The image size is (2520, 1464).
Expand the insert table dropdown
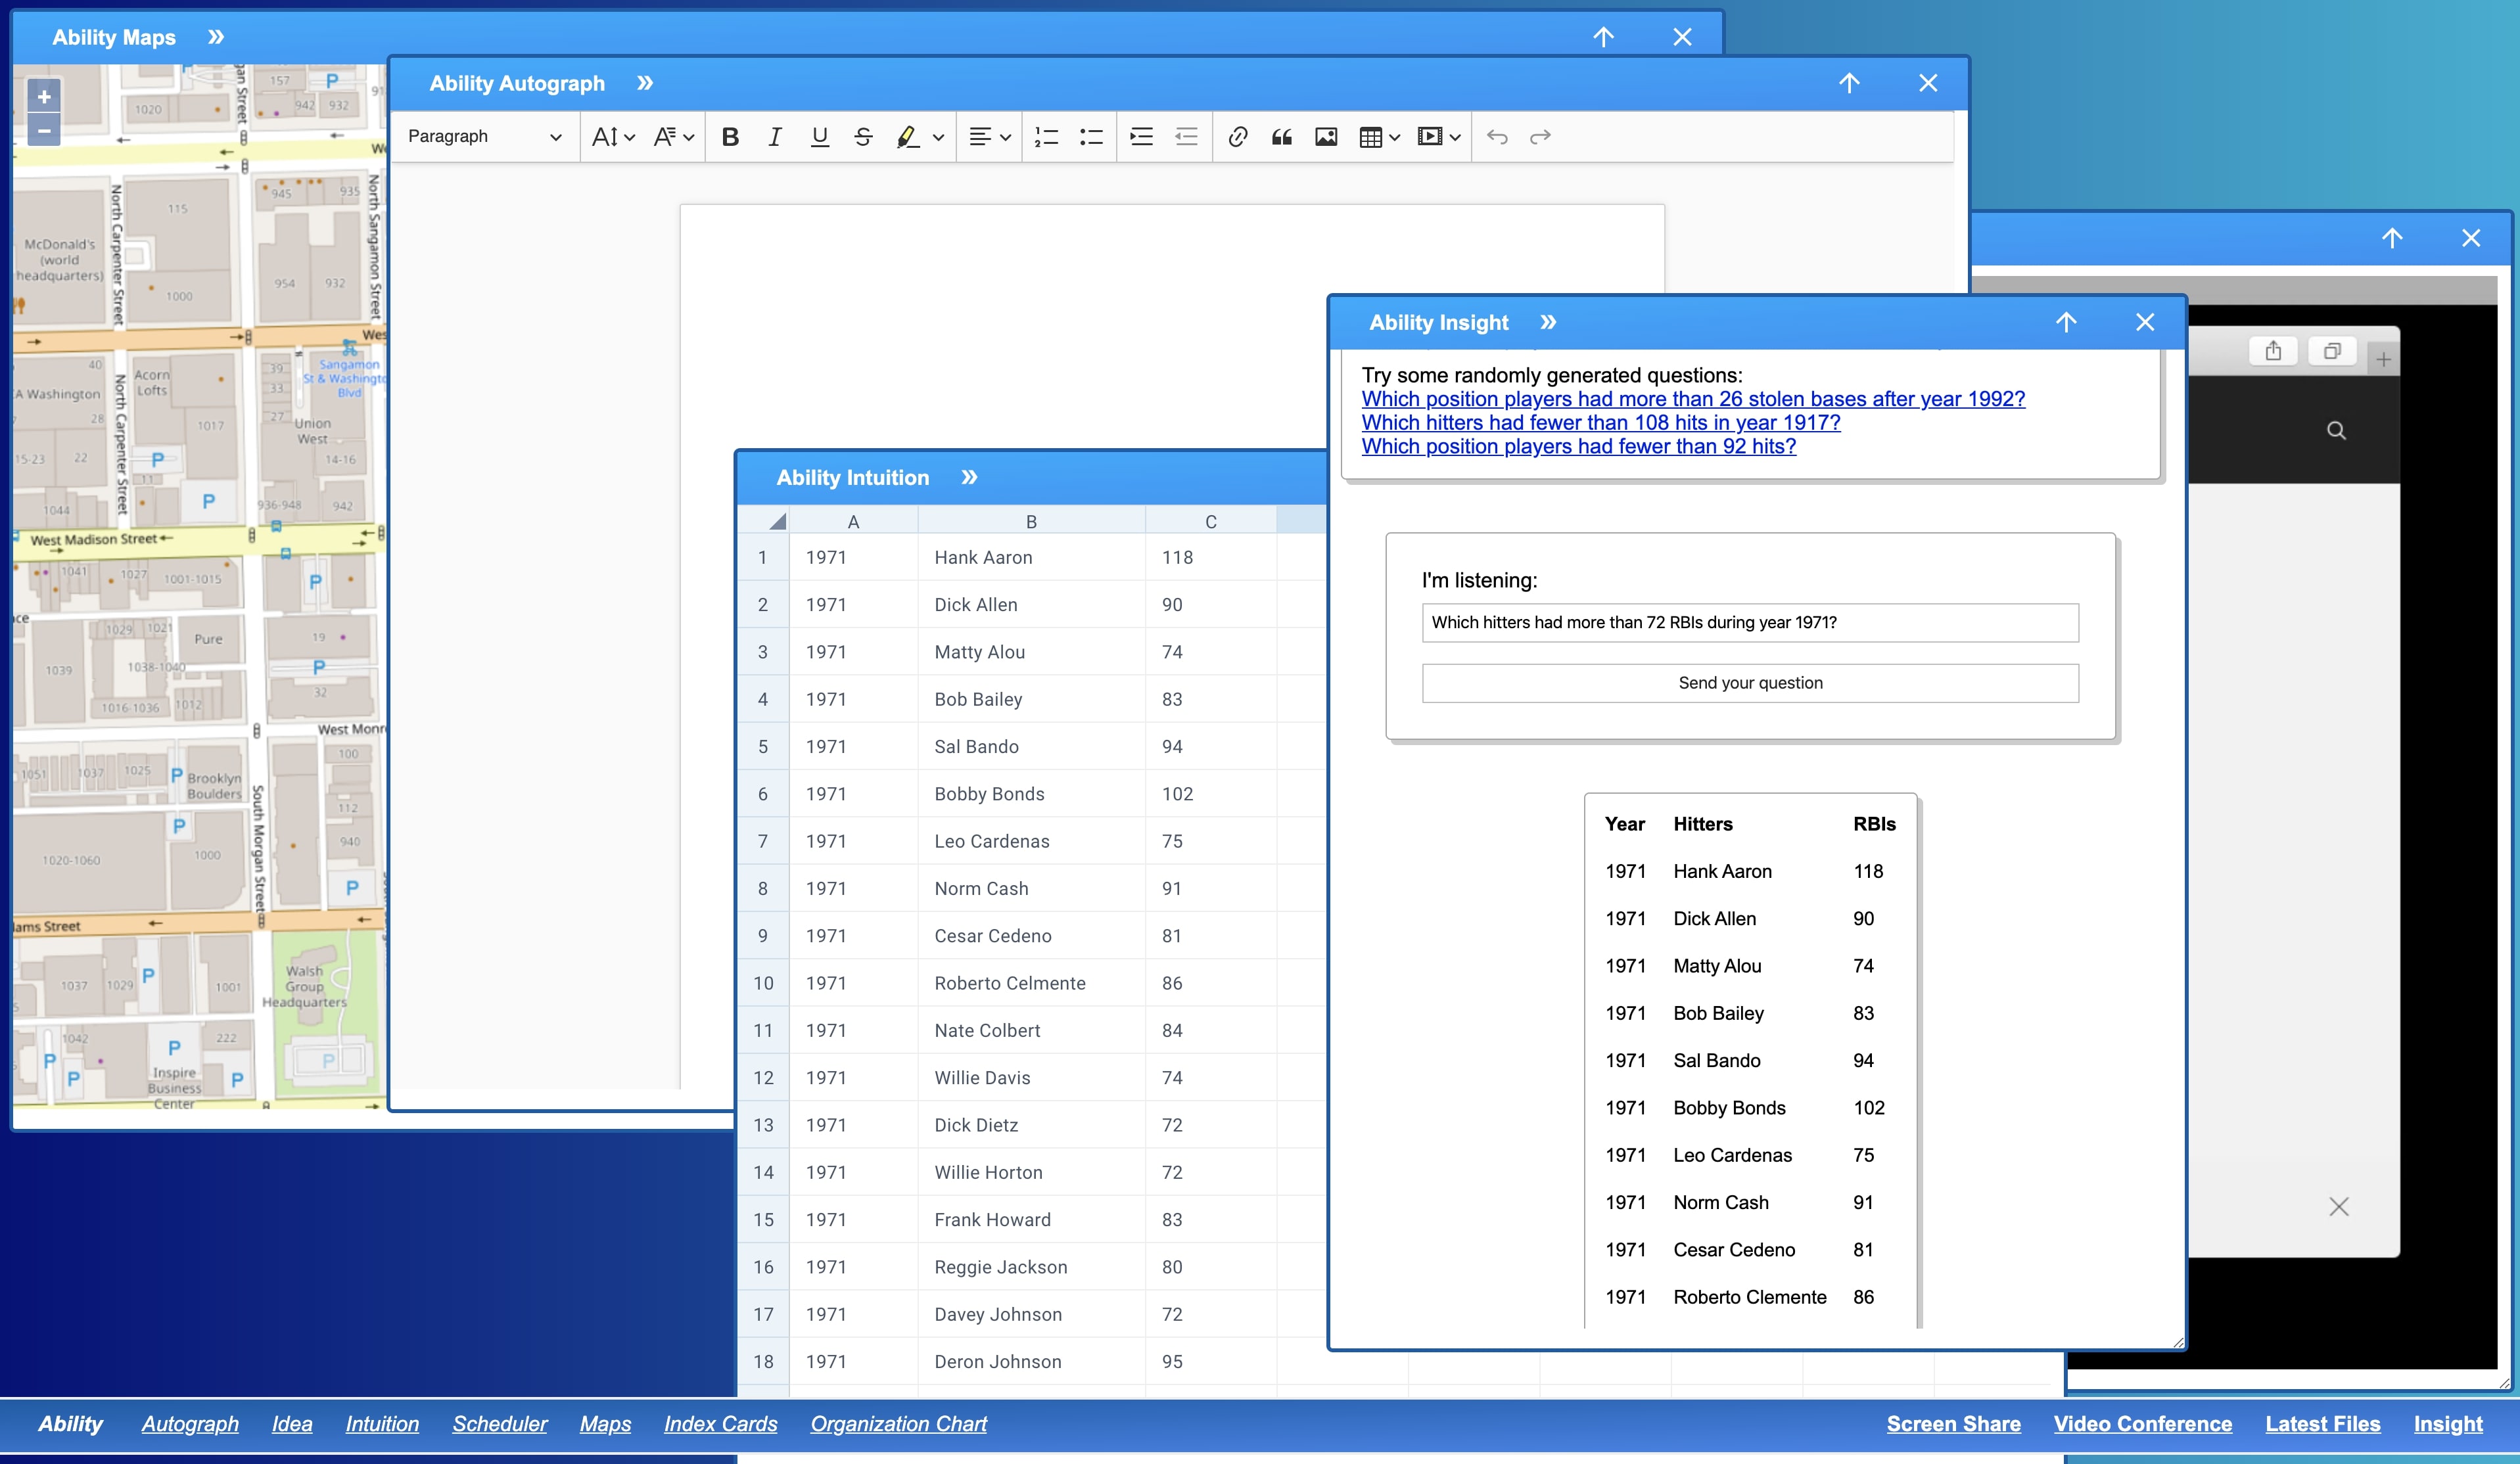coord(1394,137)
